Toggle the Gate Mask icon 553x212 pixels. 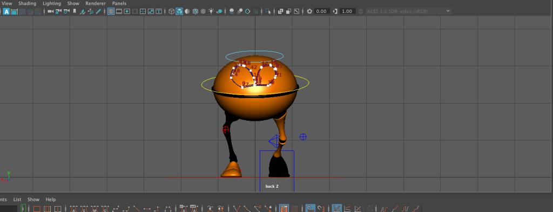click(x=135, y=11)
